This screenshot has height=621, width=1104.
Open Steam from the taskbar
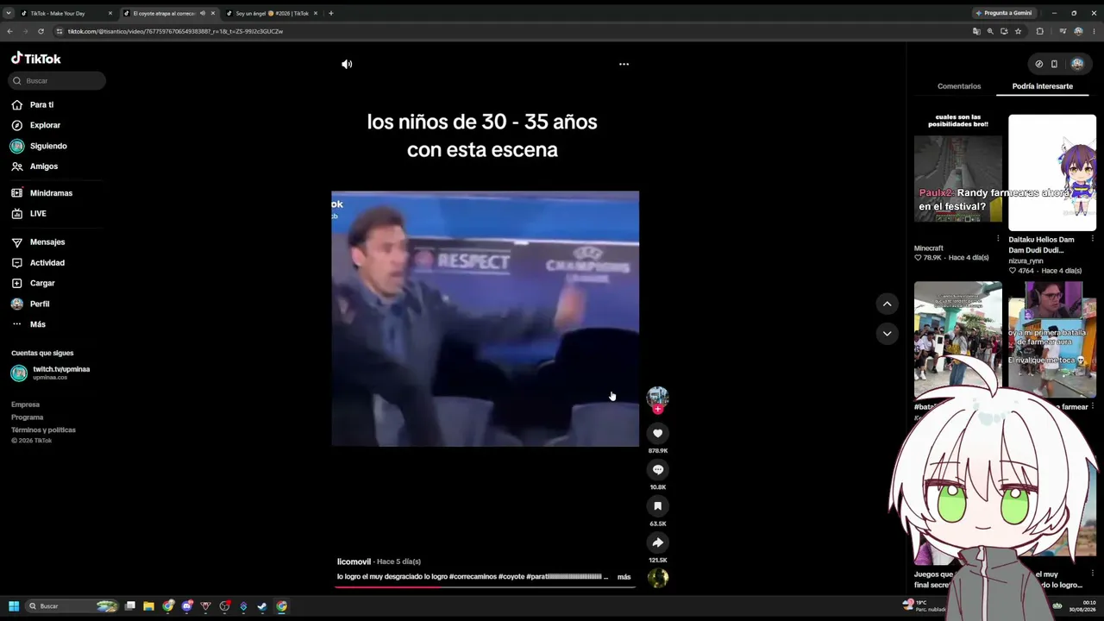click(262, 606)
